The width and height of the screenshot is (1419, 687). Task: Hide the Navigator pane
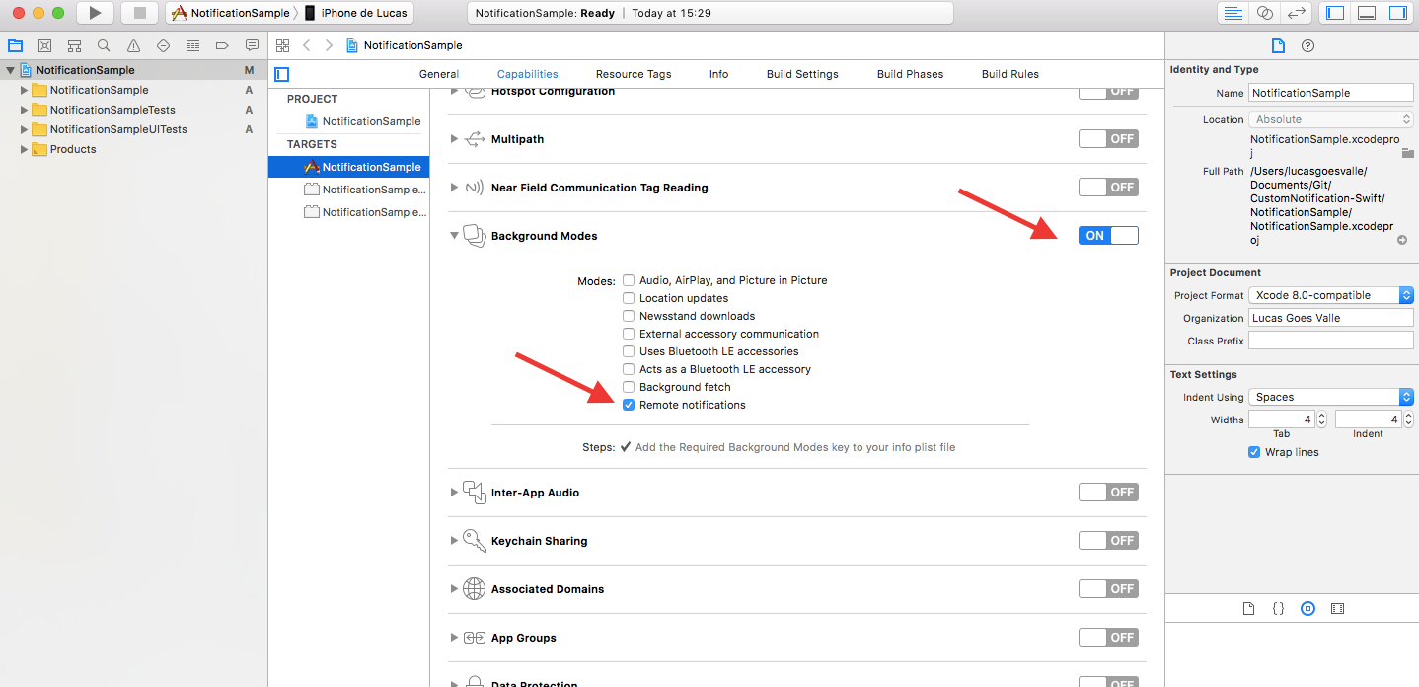1335,13
